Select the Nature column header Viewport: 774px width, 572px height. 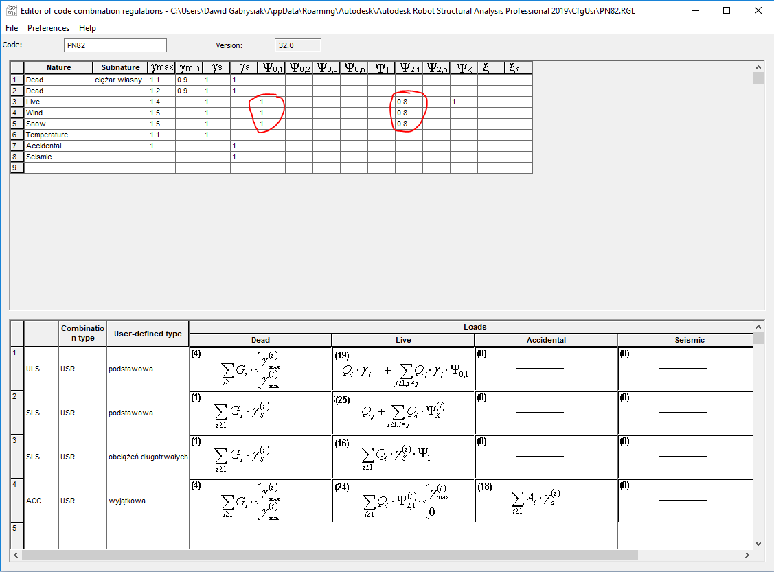59,67
